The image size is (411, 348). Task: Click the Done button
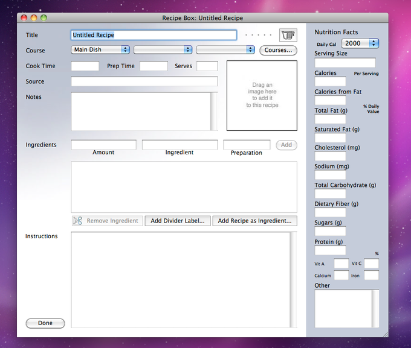45,323
